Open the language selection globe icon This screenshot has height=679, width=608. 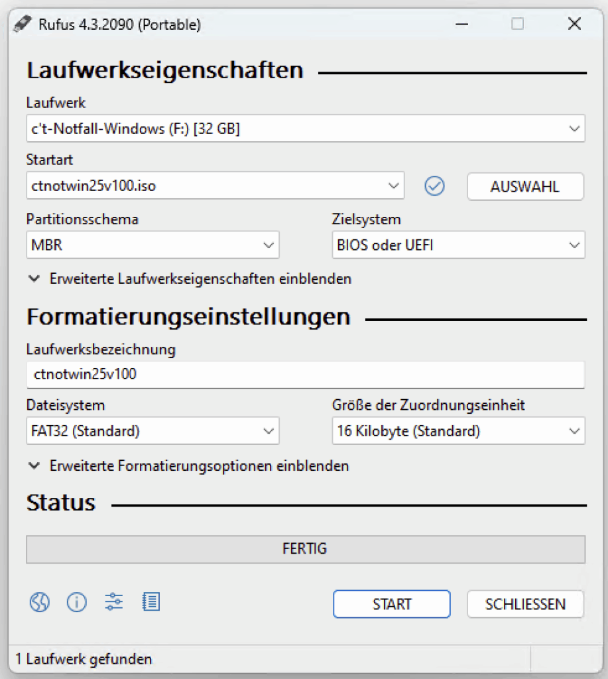click(x=39, y=602)
